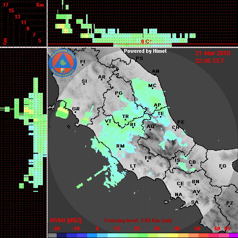This screenshot has height=238, width=238.
Task: Click the Protezione Civile Regione Abruzzo logo
Action: pos(63,63)
